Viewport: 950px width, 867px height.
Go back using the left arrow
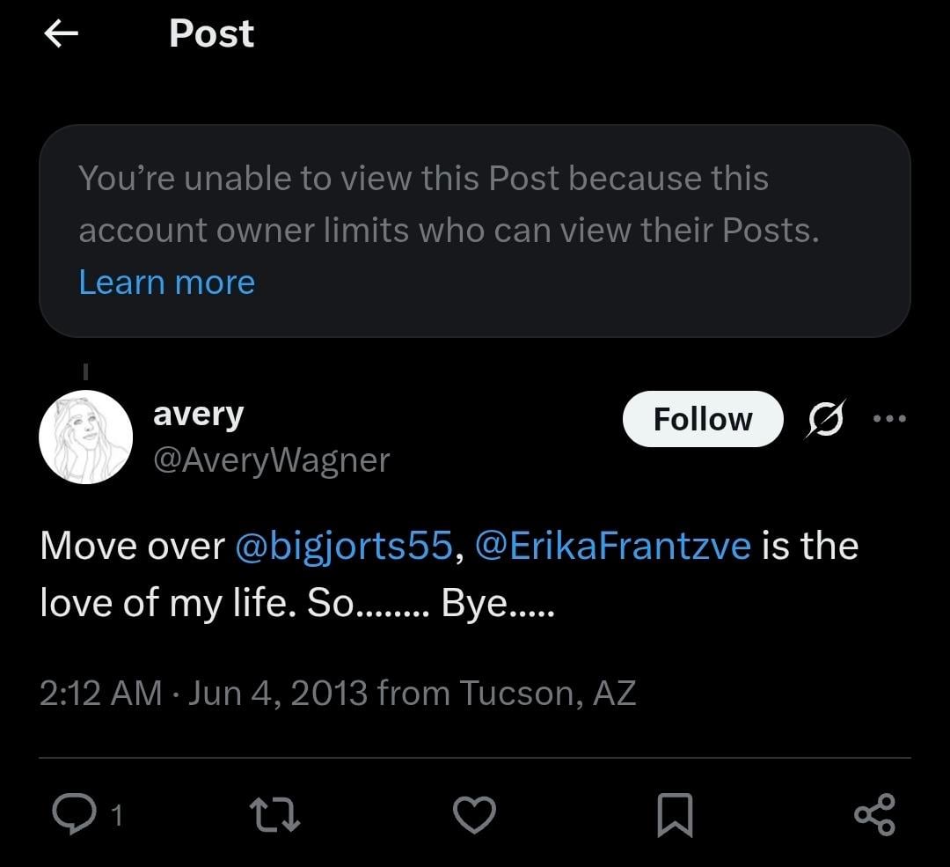coord(62,33)
